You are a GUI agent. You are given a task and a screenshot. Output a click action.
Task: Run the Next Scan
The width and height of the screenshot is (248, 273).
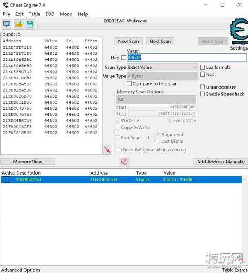(160, 41)
